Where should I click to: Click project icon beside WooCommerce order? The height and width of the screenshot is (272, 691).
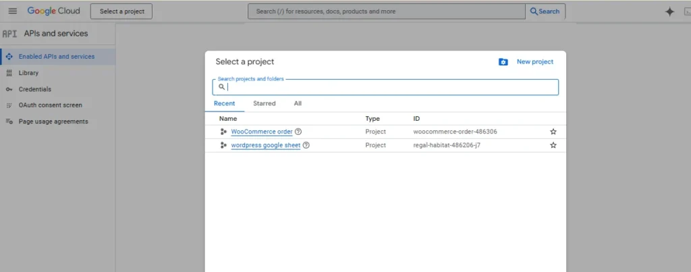click(x=223, y=132)
